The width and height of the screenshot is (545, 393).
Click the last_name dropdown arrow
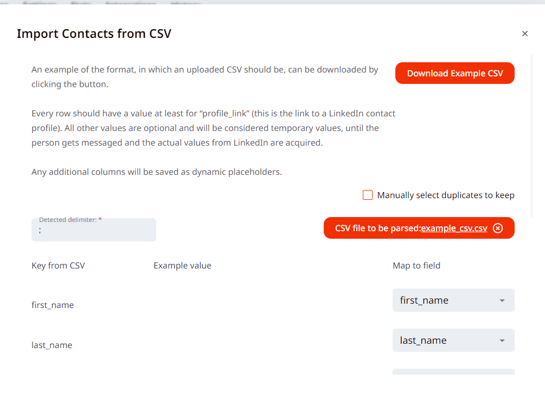502,340
